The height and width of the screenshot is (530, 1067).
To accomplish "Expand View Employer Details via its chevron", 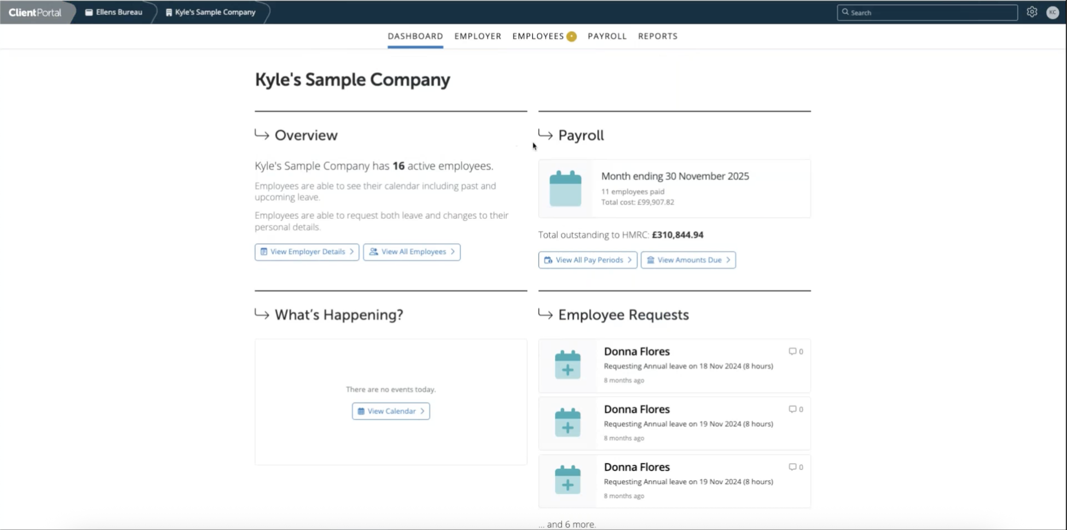I will pos(352,252).
